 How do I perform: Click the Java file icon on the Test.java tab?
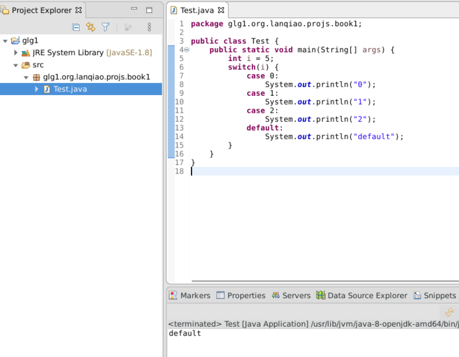[x=173, y=10]
